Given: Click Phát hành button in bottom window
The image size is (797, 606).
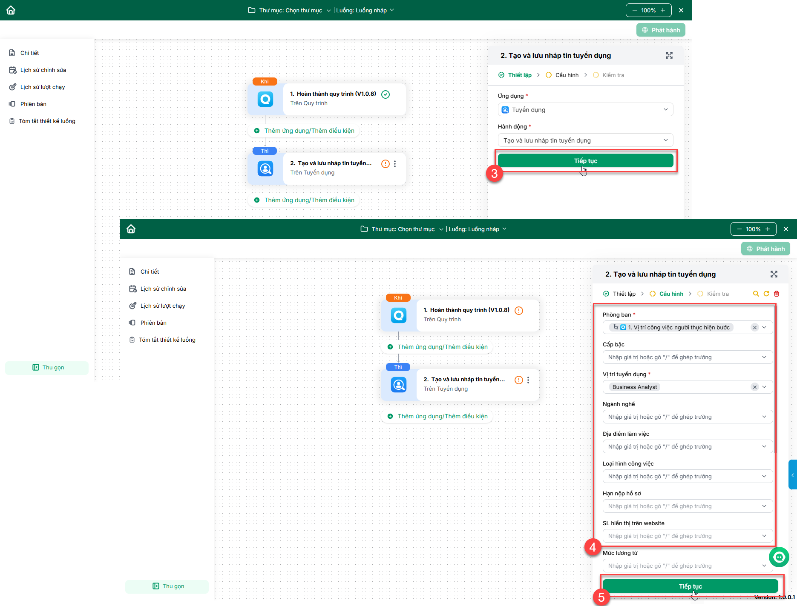Looking at the screenshot, I should [765, 249].
